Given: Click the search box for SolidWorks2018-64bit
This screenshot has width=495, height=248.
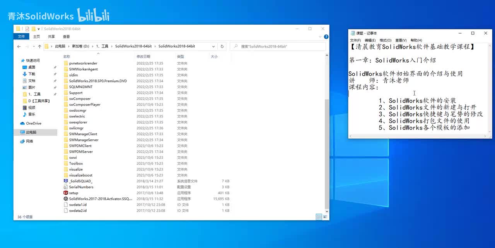Looking at the screenshot, I should point(277,46).
